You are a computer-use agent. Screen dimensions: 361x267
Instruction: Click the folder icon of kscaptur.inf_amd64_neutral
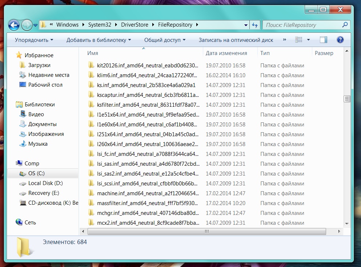91,95
